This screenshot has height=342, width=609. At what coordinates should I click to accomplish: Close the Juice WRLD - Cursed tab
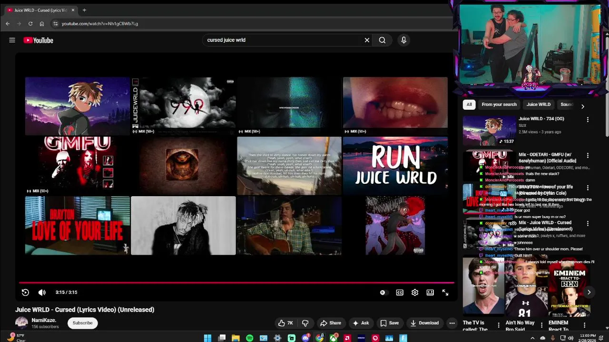73,10
